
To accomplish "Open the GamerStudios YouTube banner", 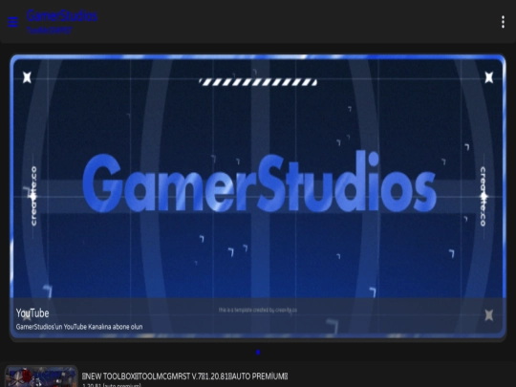I will 258,197.
